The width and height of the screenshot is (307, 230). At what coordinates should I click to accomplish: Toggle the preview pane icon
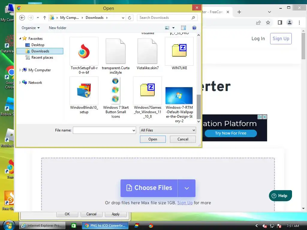pyautogui.click(x=183, y=28)
